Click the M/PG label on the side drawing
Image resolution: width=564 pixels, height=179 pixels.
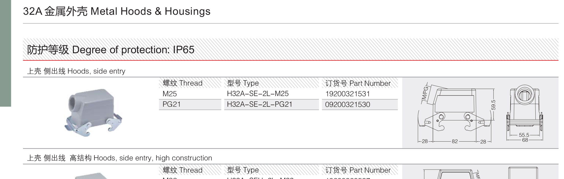pyautogui.click(x=424, y=93)
